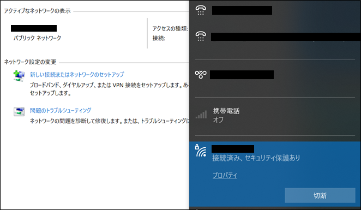Select the first redacted dial-up connection name
This screenshot has height=210, width=361.
point(242,10)
